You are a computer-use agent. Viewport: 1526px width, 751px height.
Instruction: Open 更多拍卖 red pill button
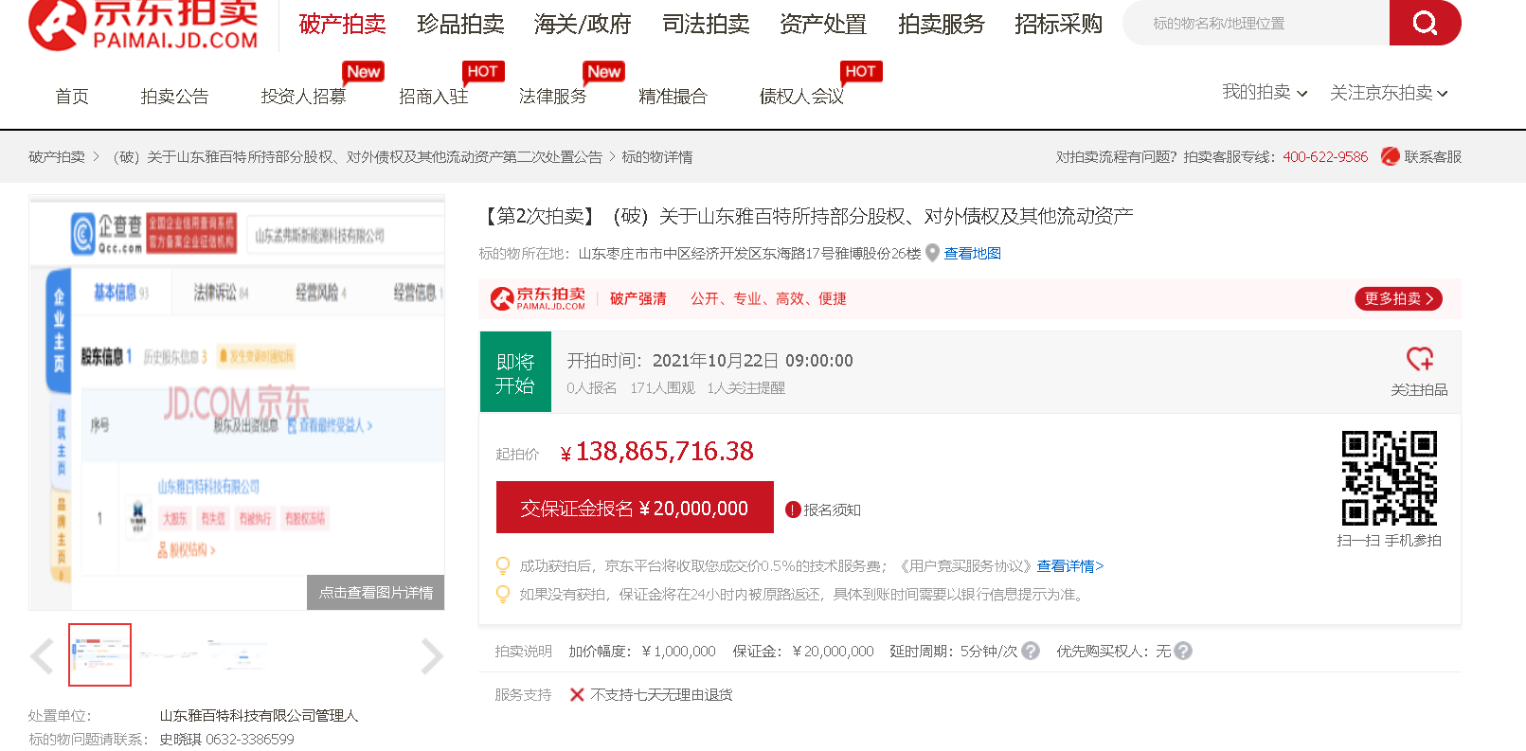pos(1398,298)
